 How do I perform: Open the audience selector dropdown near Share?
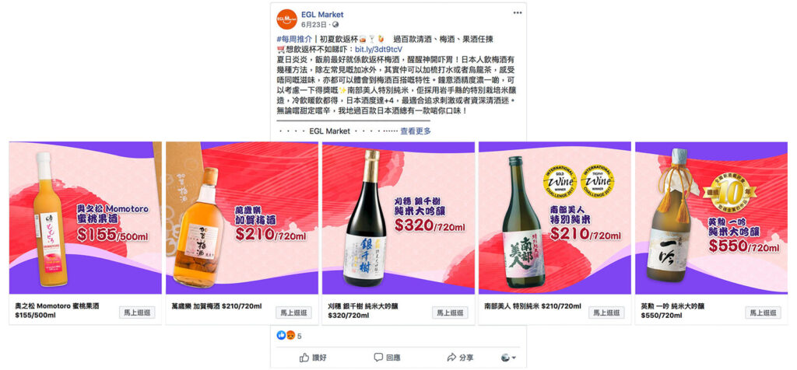(507, 358)
